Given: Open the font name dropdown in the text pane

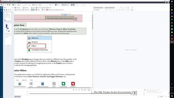Looking at the screenshot, I should click(110, 8).
